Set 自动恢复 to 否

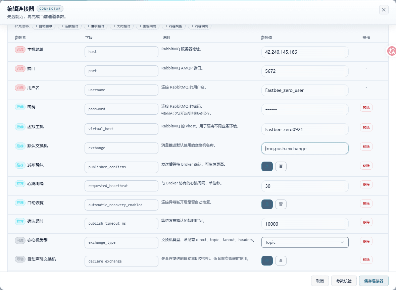(x=281, y=204)
